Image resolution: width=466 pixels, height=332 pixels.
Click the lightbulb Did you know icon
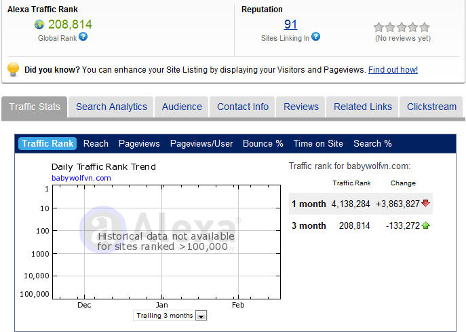pos(13,69)
